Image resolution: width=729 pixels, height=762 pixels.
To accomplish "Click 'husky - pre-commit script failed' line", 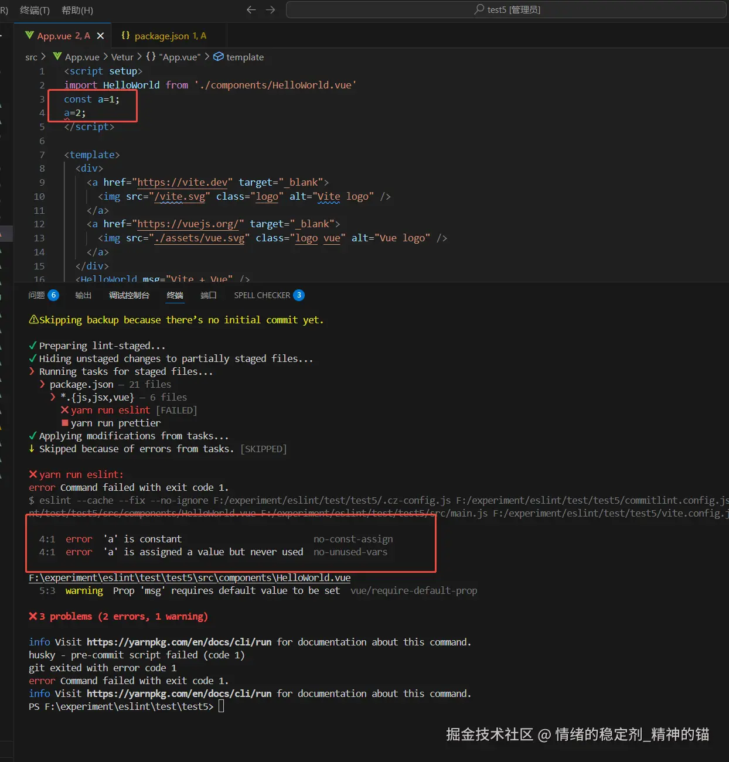I will [x=137, y=655].
